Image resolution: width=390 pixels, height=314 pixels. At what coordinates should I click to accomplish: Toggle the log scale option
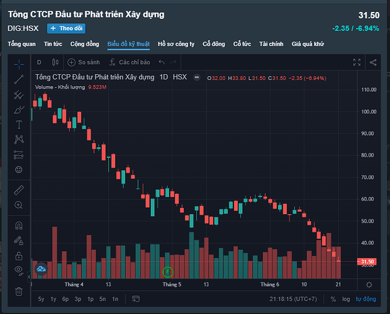(346, 299)
